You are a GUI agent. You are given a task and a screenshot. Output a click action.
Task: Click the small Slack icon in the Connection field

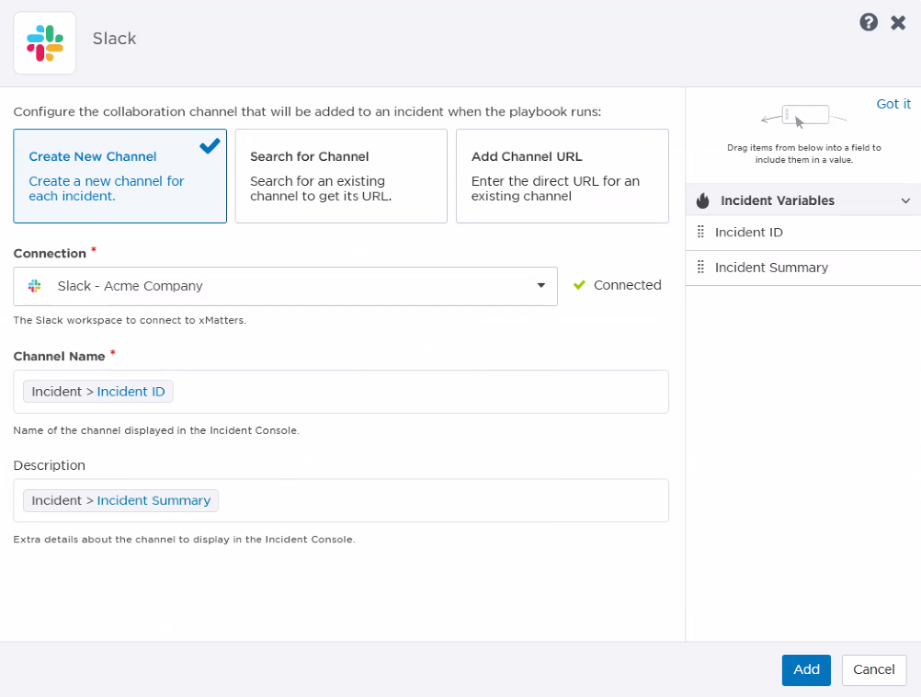coord(35,286)
